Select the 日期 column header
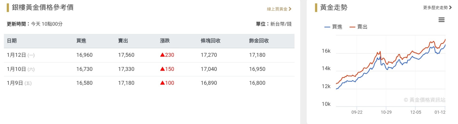 (12, 41)
